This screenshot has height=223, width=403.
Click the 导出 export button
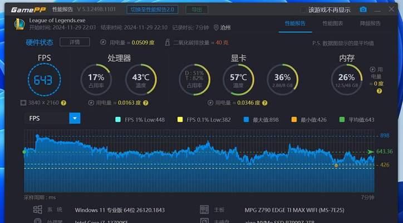197,10
